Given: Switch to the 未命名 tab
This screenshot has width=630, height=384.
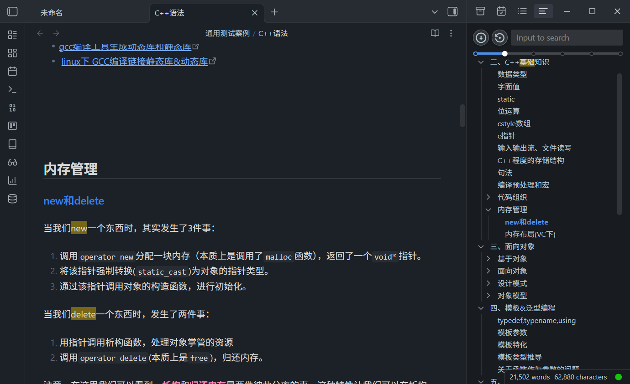Looking at the screenshot, I should 52,13.
